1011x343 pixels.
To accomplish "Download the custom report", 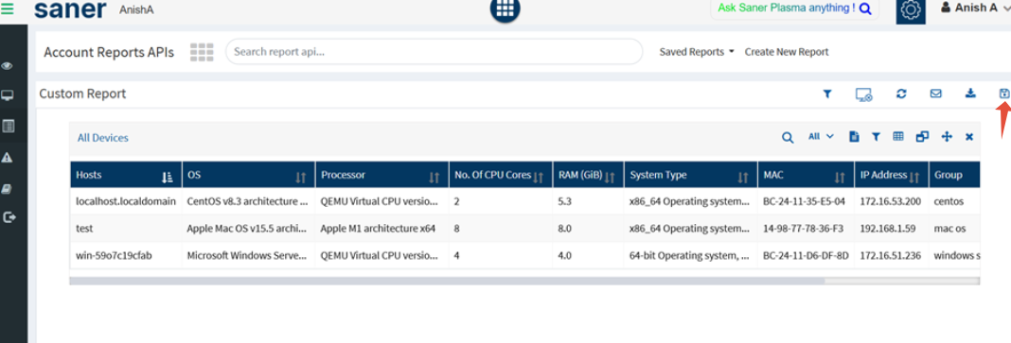I will 969,94.
